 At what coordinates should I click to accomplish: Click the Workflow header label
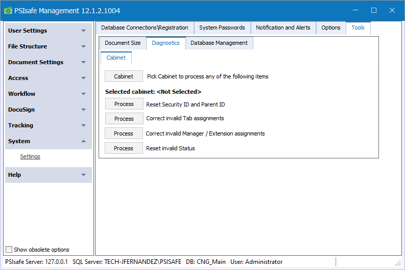21,94
